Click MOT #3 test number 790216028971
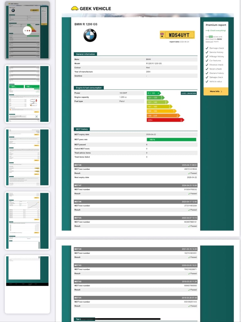 tap(190, 269)
